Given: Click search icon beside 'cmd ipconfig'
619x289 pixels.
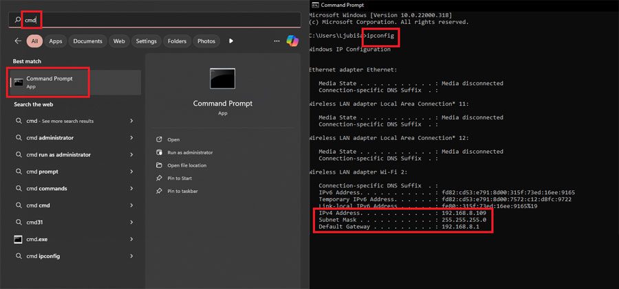Looking at the screenshot, I should tap(18, 256).
